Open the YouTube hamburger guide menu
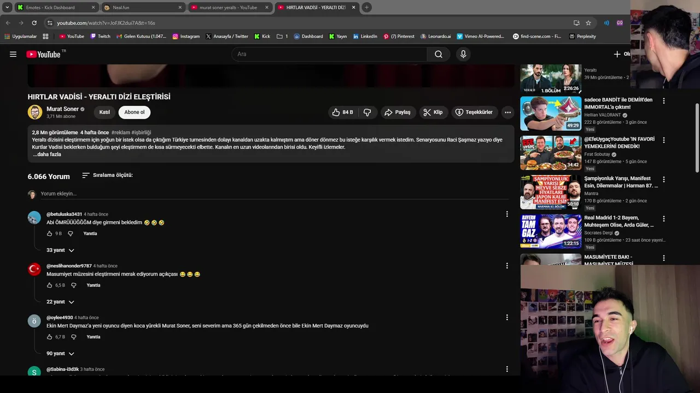 (13, 54)
